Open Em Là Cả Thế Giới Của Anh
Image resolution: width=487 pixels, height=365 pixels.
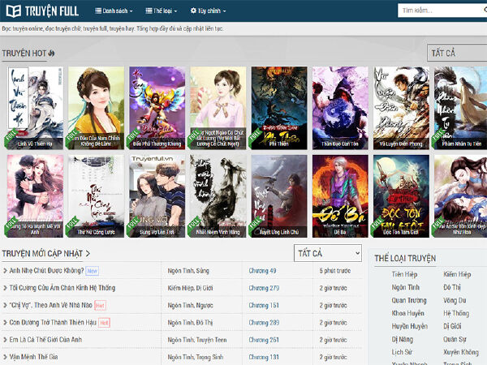(45, 340)
